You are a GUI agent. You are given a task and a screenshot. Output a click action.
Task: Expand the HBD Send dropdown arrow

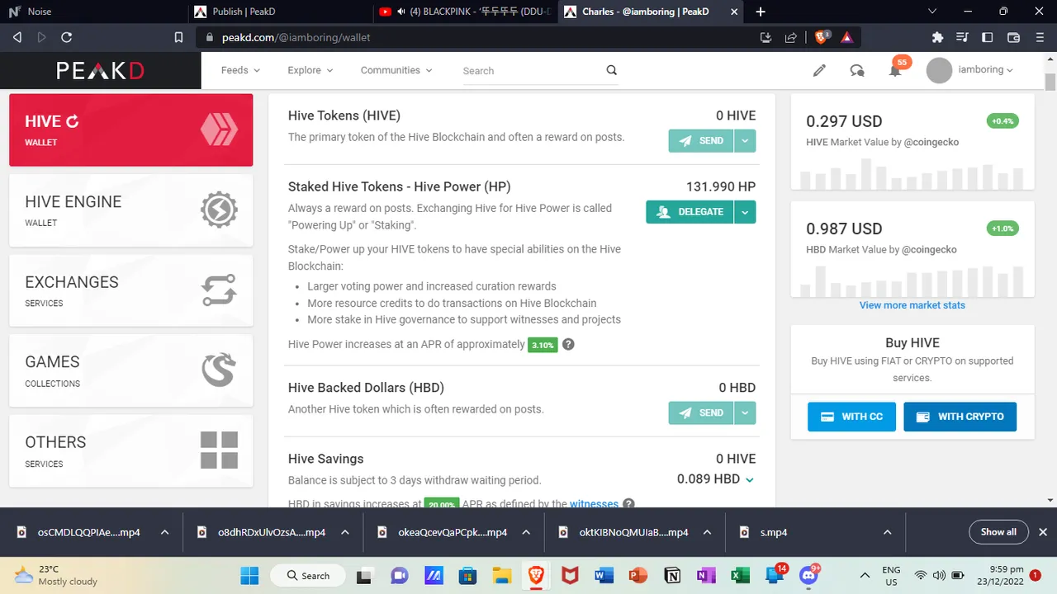(745, 412)
